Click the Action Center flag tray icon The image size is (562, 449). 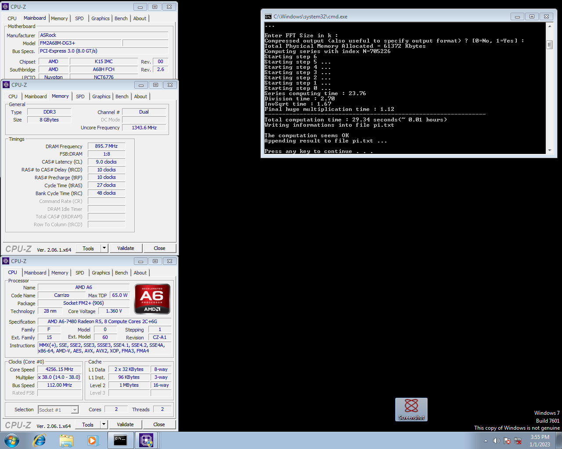click(507, 441)
